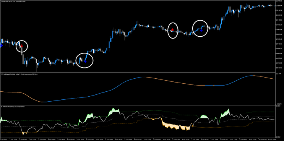Click the 20101.20 price axis label
The image size is (284, 141).
(x=279, y=25)
